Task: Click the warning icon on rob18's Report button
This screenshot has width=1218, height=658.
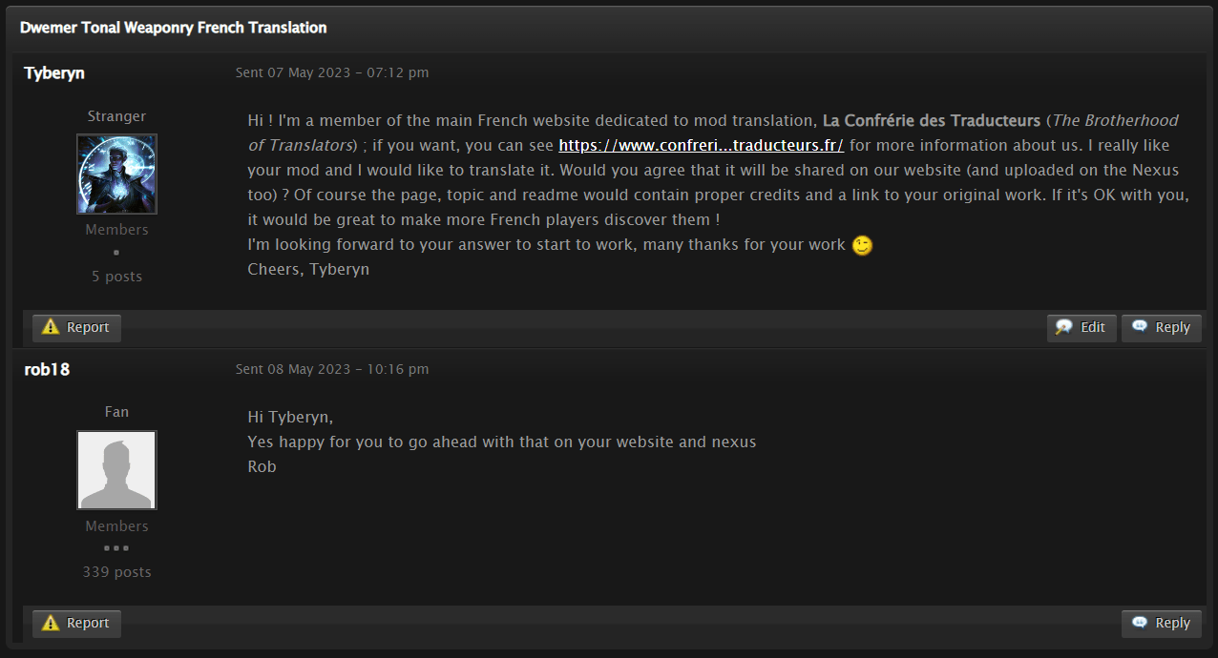Action: [x=51, y=623]
